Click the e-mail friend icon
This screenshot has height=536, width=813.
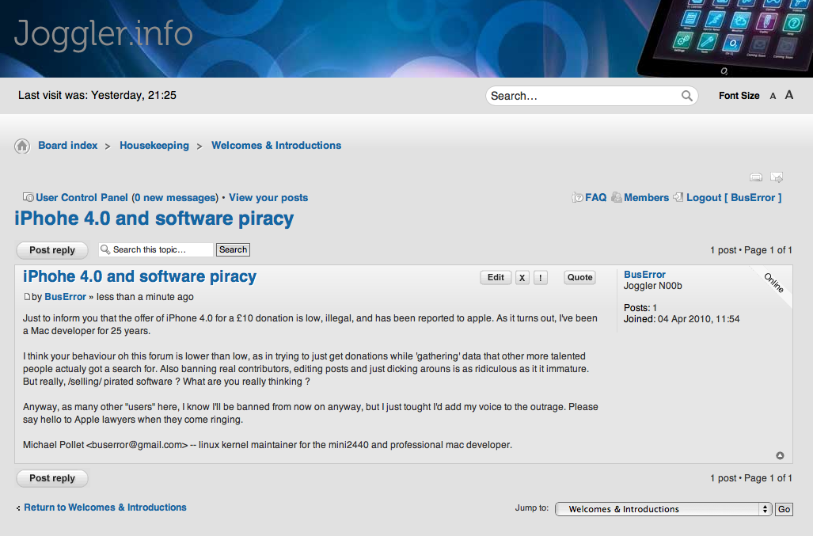pos(777,177)
